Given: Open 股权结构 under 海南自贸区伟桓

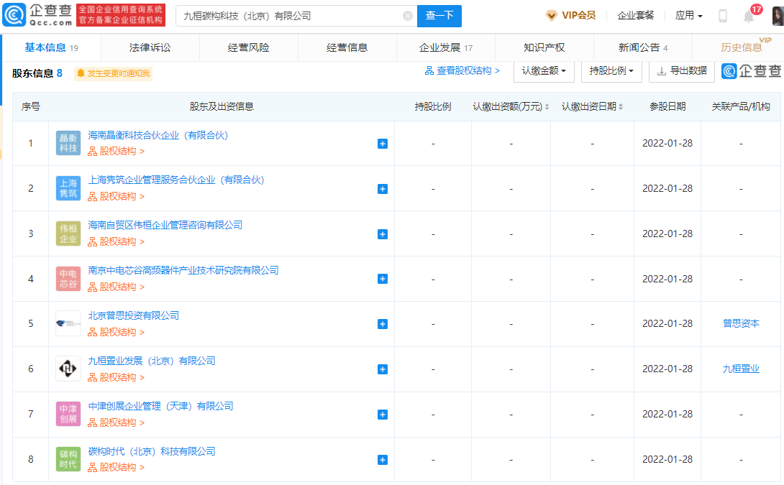Looking at the screenshot, I should (x=117, y=241).
